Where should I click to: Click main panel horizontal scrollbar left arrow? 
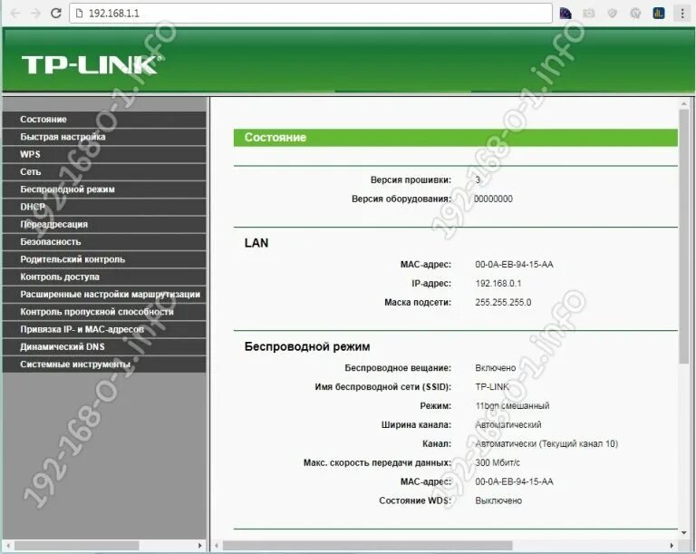(217, 545)
